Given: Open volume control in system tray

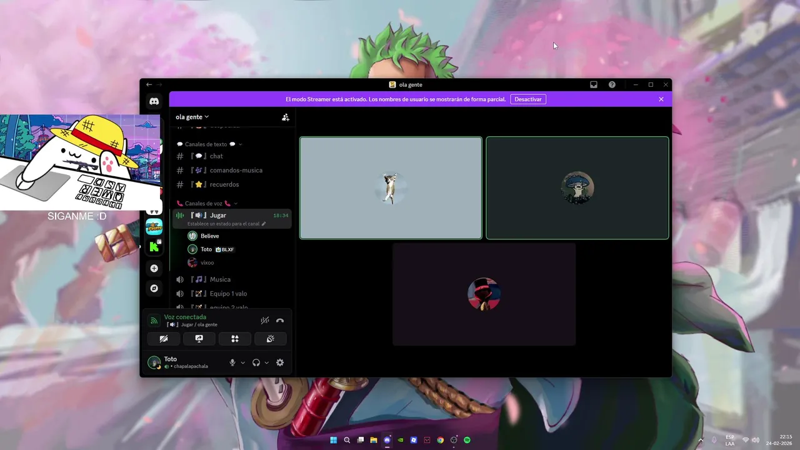Looking at the screenshot, I should [x=756, y=440].
